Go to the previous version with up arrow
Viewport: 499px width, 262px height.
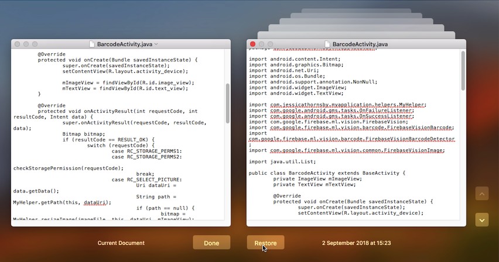(481, 194)
